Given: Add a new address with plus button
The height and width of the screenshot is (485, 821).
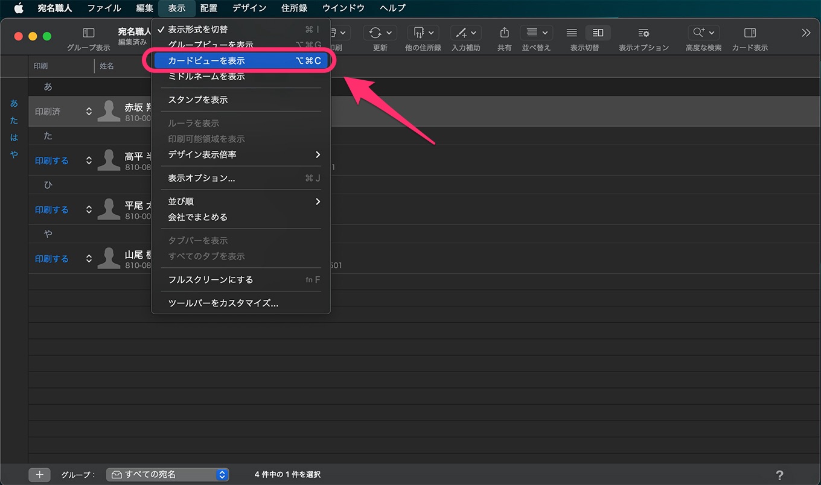Looking at the screenshot, I should [40, 475].
